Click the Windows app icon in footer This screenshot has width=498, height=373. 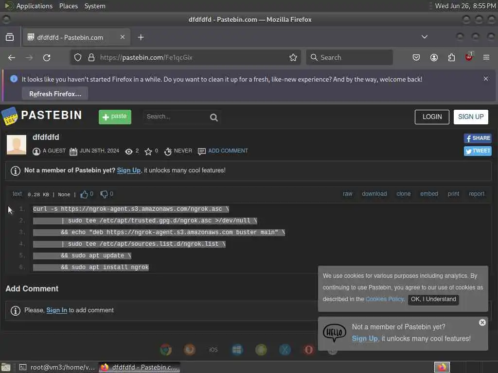(237, 350)
